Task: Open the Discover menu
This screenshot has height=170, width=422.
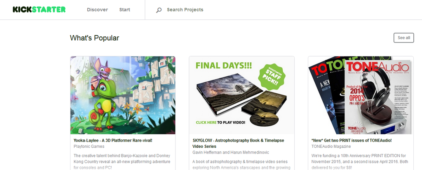Action: click(97, 10)
